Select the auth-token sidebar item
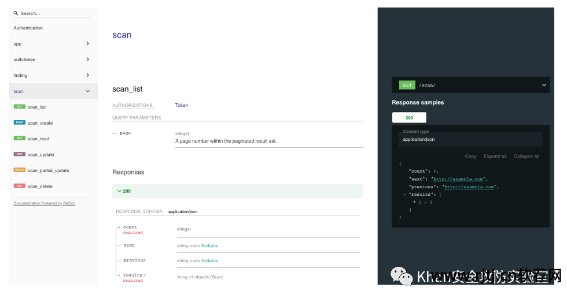Viewport: 567px width, 302px height. tap(24, 59)
